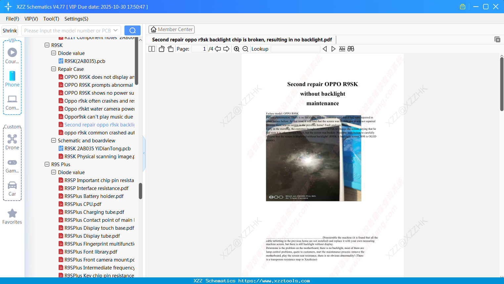The image size is (504, 284).
Task: Open 'Oppo r9skt water camera' case
Action: pos(96,109)
